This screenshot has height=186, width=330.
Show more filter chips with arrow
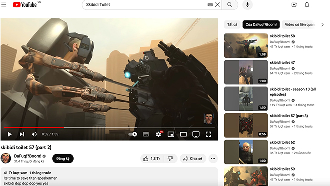(x=322, y=25)
